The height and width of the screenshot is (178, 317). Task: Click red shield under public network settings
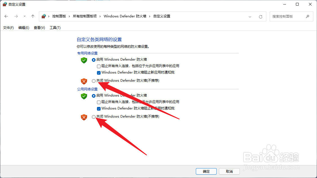pos(84,117)
